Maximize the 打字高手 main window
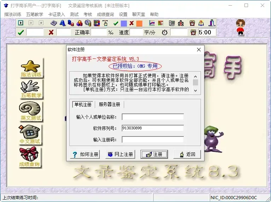Image resolution: width=271 pixels, height=202 pixels. coord(246,5)
